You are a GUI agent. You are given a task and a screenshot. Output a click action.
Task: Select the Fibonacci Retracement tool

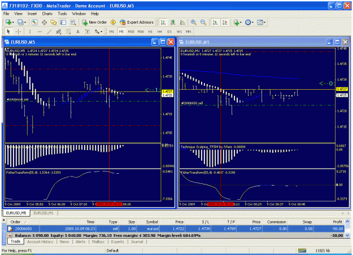pos(68,32)
